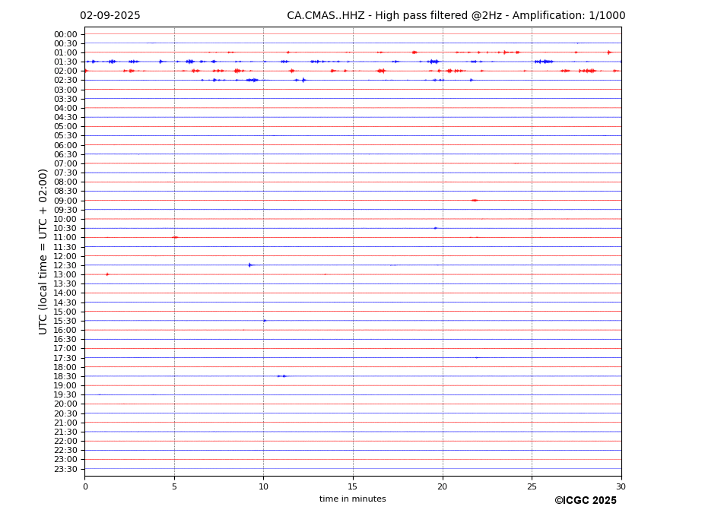Screen dimensions: 705x529
Task: Click the 02:00 time row label
Action: (65, 71)
